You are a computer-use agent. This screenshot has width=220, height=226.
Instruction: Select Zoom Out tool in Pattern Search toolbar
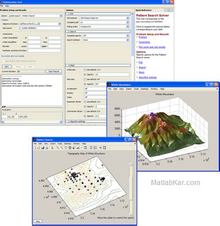coord(62,148)
